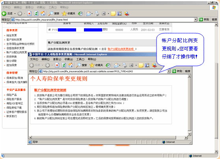Click Messenger icon in main browser toolbar

point(127,14)
